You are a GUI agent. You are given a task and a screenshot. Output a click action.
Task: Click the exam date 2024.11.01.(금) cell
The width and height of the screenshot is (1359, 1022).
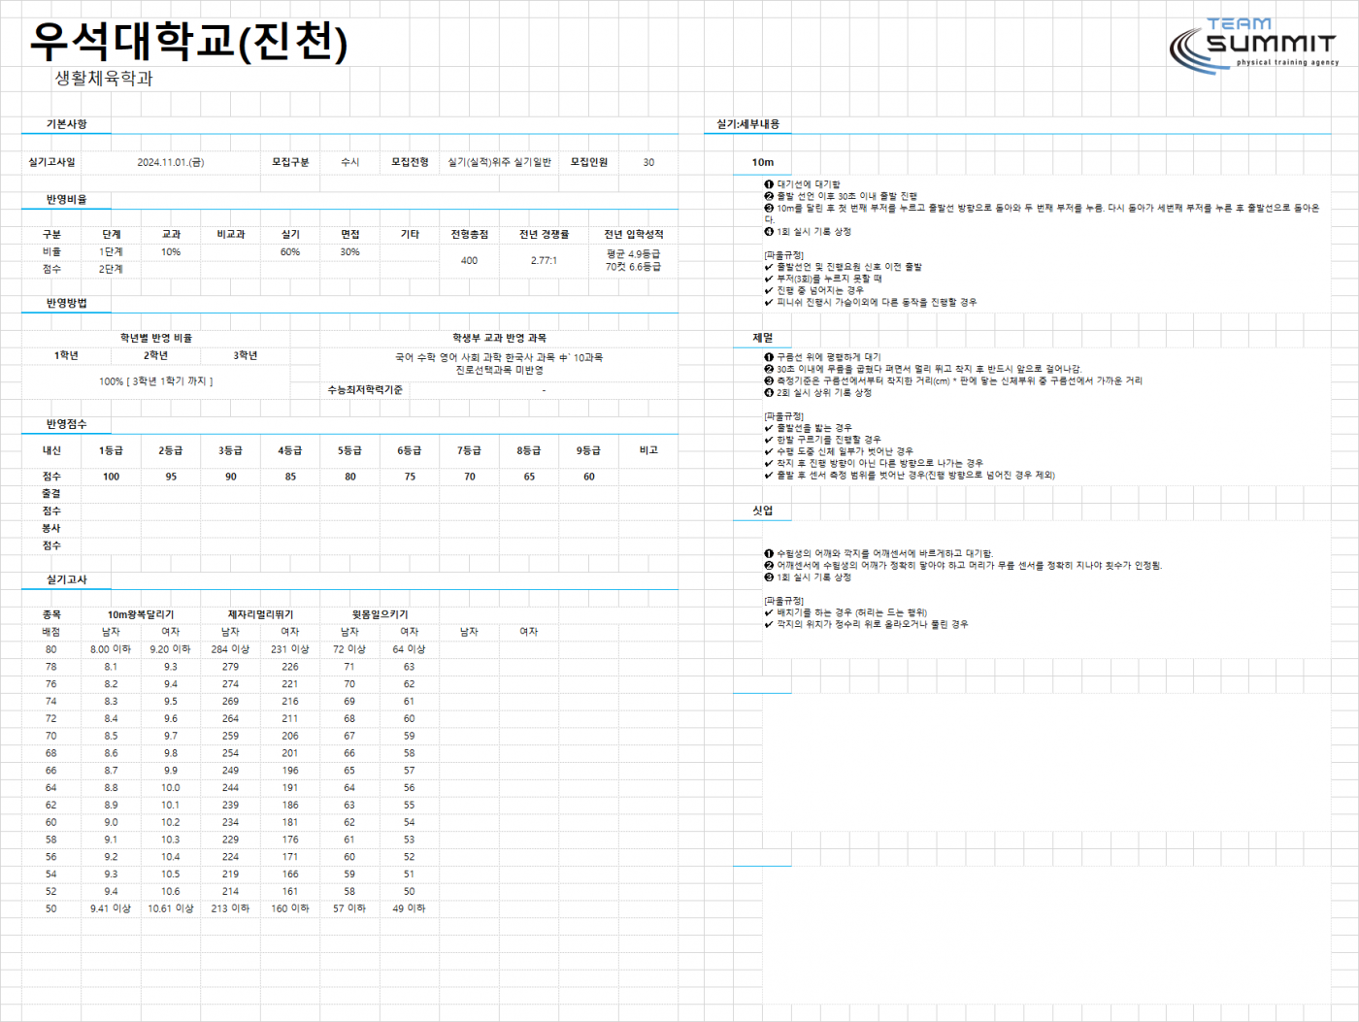click(x=170, y=162)
